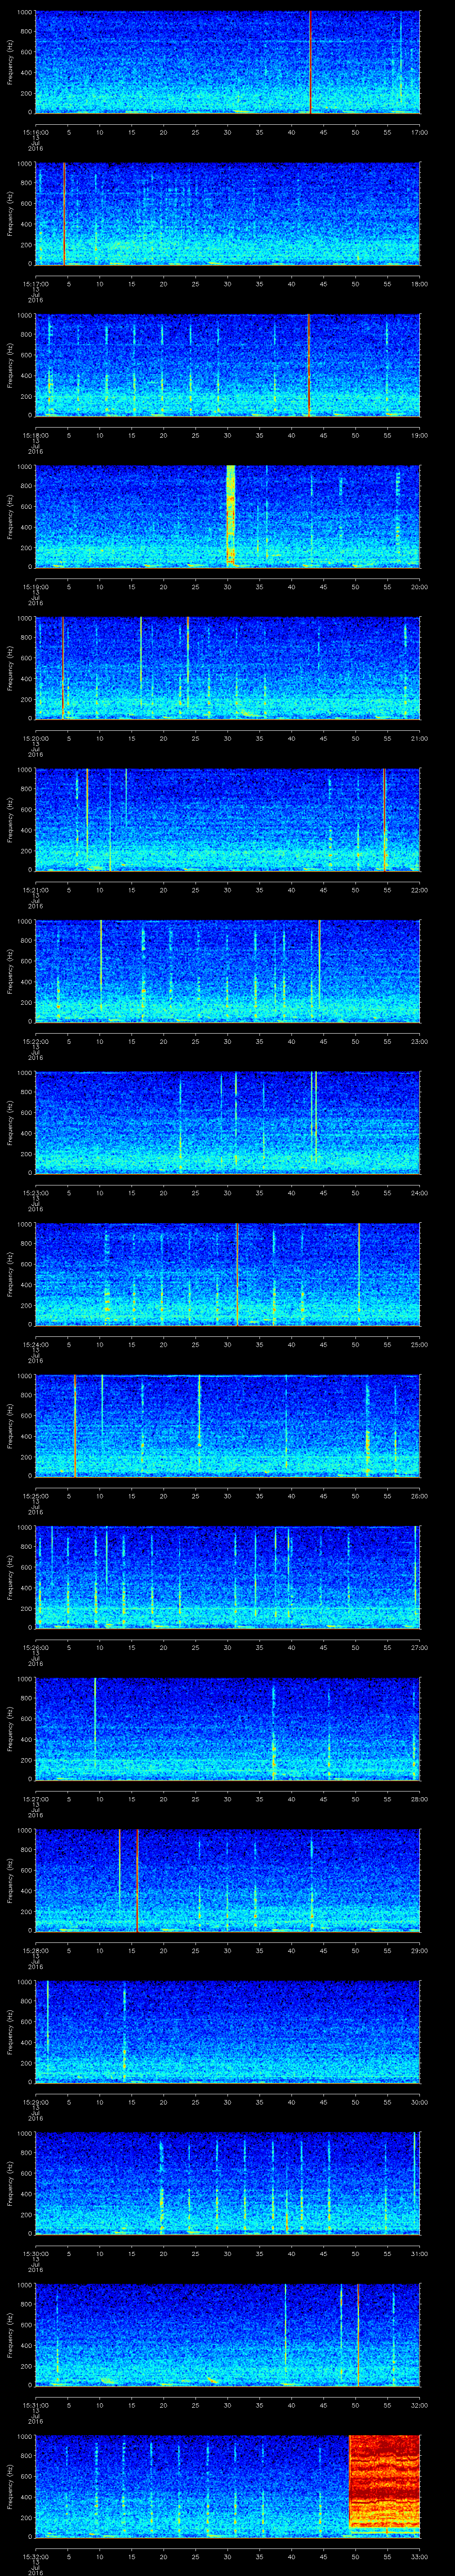Click the red vertical line in the 15:18:00 spectrogram
The width and height of the screenshot is (455, 2576).
coord(309,365)
